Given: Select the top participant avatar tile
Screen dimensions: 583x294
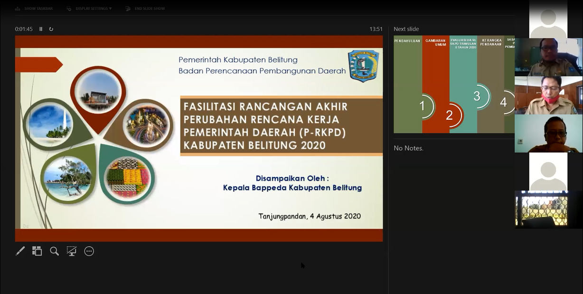Looking at the screenshot, I should pos(548,19).
